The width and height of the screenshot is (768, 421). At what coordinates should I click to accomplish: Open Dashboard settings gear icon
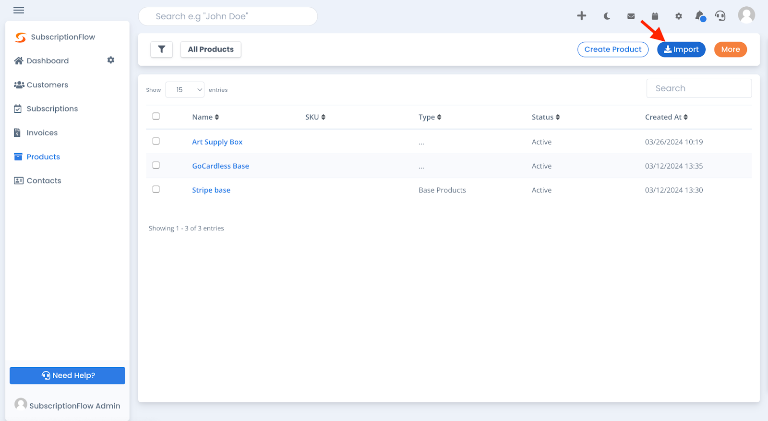[x=111, y=60]
